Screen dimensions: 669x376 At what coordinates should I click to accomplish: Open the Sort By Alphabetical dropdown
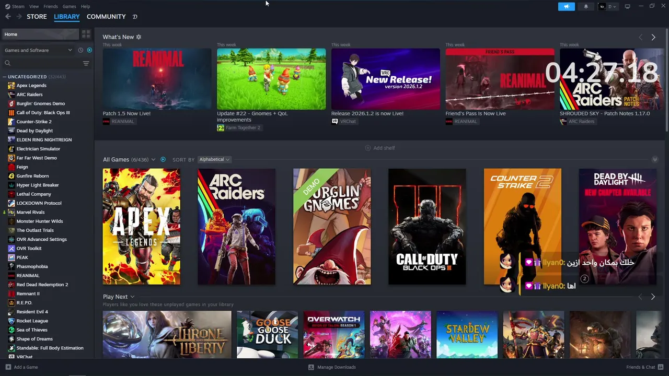[214, 159]
